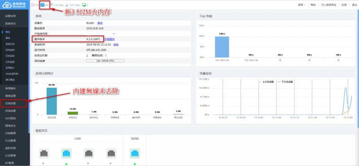The height and width of the screenshot is (166, 359).
Task: Click the online host count link 2
Action: tap(87, 55)
